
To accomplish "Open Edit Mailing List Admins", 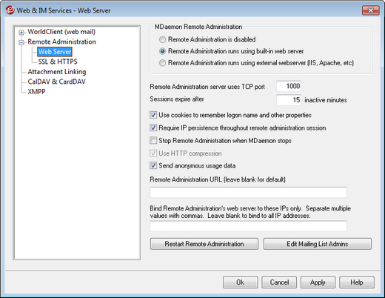I will coord(318,244).
